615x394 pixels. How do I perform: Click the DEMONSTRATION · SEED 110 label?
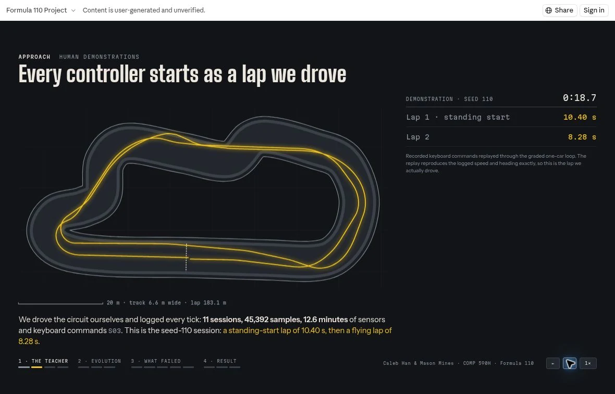pyautogui.click(x=449, y=99)
